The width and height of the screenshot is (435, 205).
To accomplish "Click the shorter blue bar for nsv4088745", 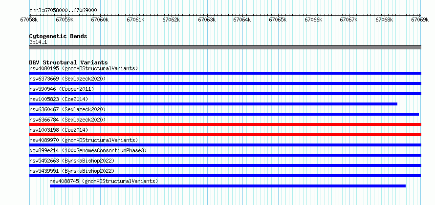I will (228, 186).
